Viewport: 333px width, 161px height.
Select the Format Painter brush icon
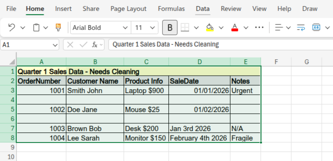(x=58, y=28)
